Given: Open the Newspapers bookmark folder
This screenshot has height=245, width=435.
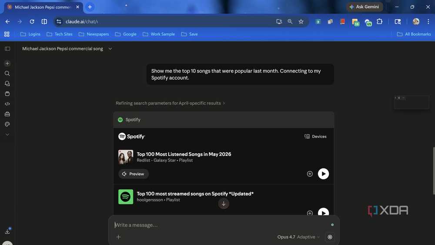Looking at the screenshot, I should tap(94, 34).
